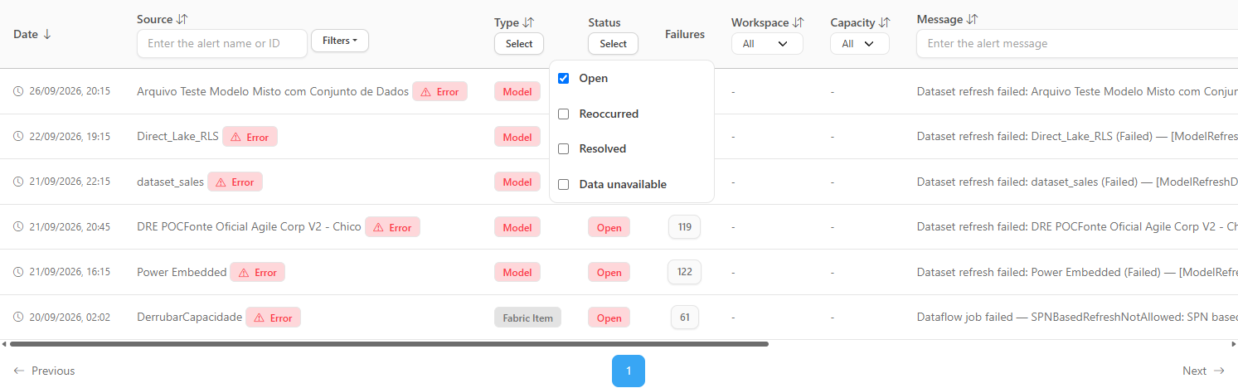Open the Source Filters dropdown

[340, 41]
